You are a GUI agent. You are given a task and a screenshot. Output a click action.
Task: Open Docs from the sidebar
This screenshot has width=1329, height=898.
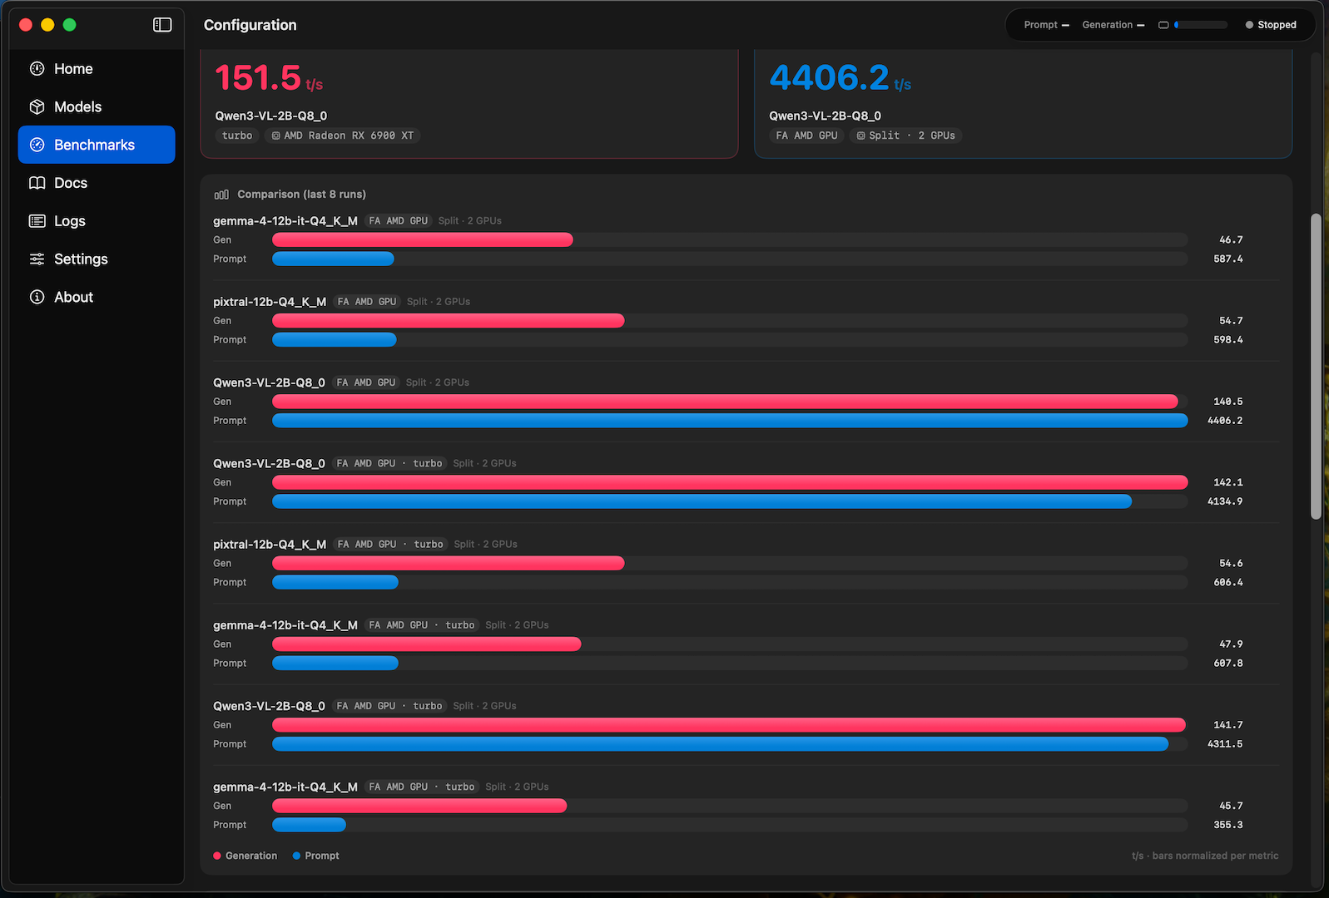tap(97, 183)
